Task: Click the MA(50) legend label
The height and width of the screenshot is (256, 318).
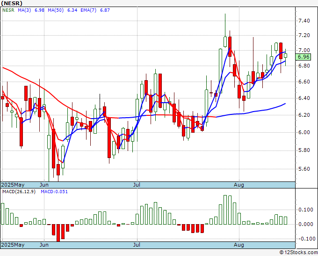Action: pyautogui.click(x=56, y=10)
